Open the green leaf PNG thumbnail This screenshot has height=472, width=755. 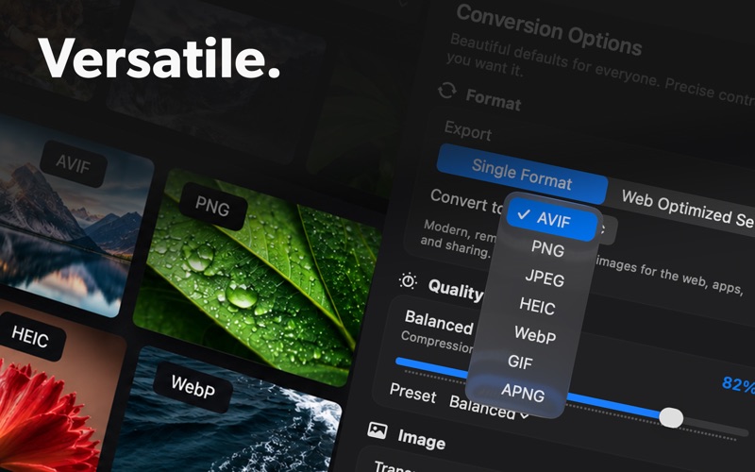tap(257, 278)
